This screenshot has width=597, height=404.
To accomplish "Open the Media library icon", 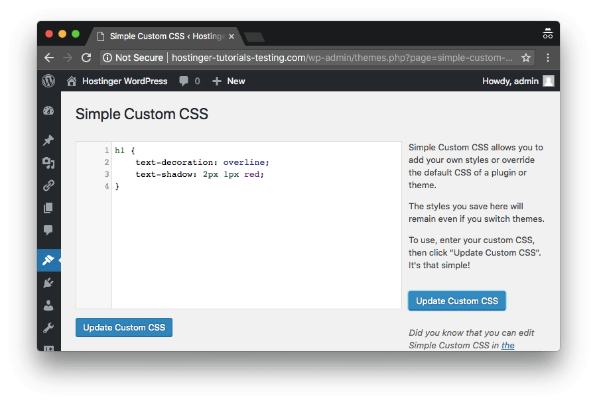I will 48,163.
